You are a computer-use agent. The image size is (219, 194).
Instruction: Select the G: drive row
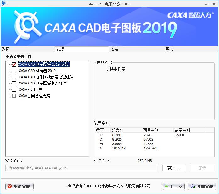(154, 148)
